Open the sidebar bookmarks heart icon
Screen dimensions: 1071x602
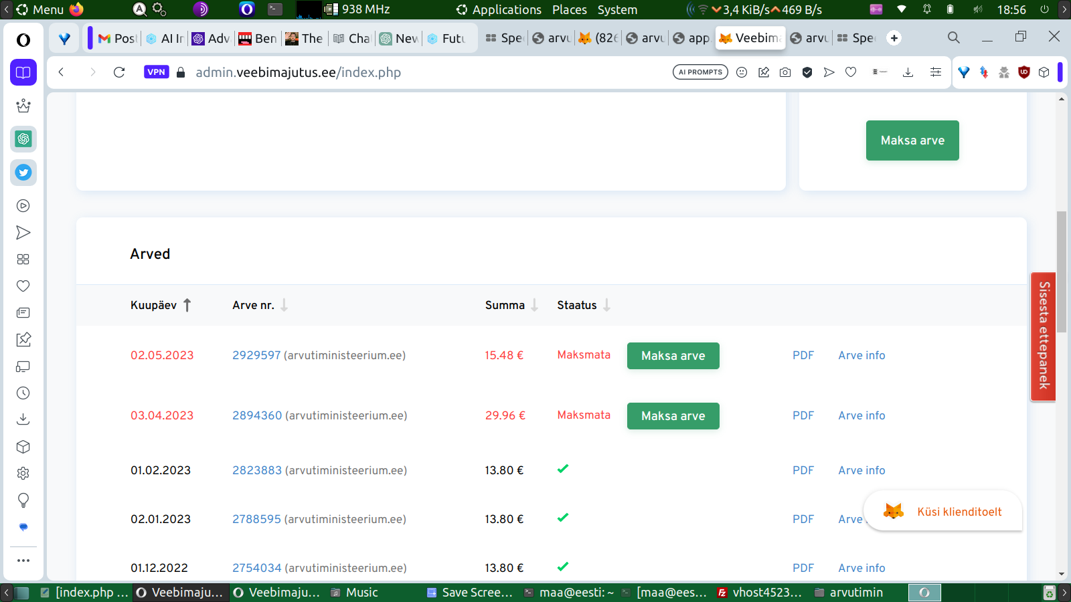click(23, 286)
